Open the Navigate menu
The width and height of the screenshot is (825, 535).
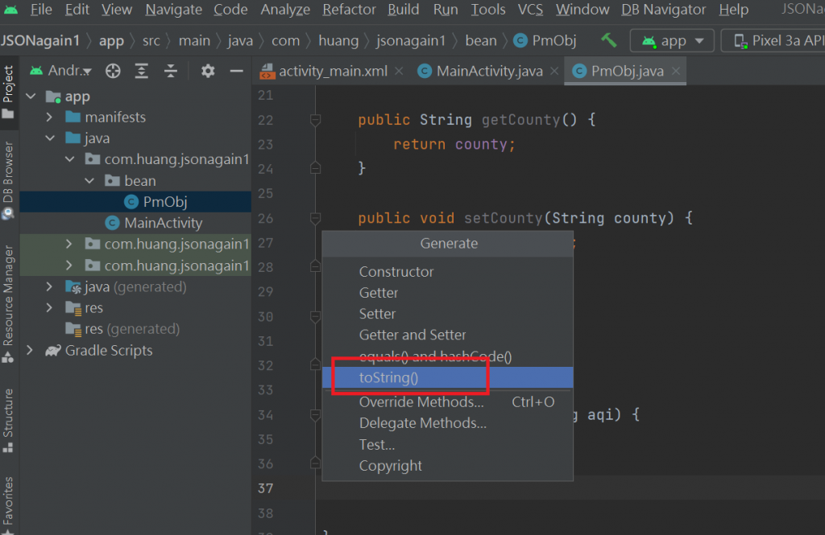click(174, 10)
